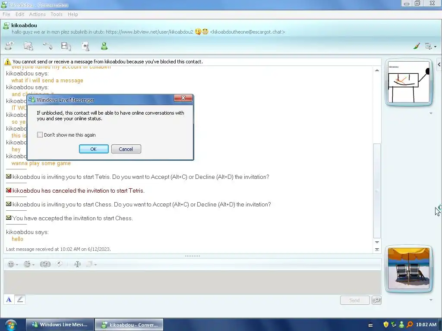This screenshot has width=442, height=331.
Task: Open the Tools menu
Action: coord(57,14)
